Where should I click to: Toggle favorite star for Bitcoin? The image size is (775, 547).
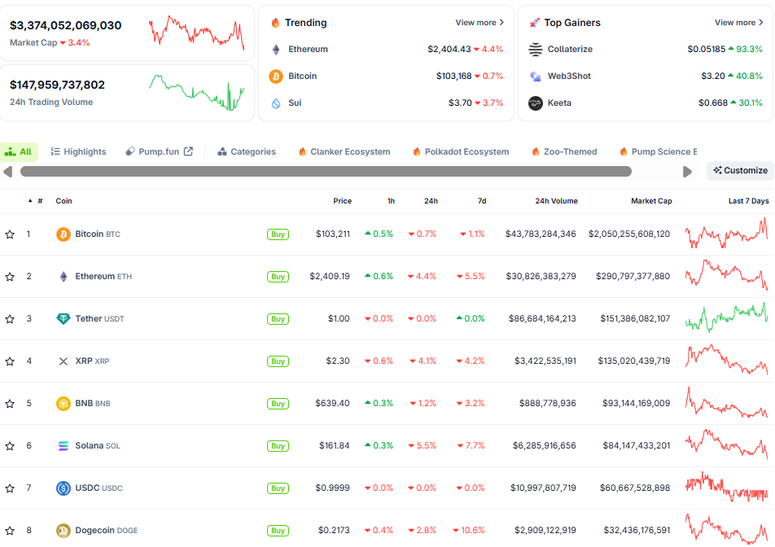[10, 234]
